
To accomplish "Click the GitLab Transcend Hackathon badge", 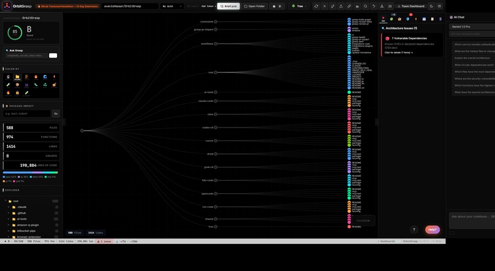I will click(x=68, y=6).
